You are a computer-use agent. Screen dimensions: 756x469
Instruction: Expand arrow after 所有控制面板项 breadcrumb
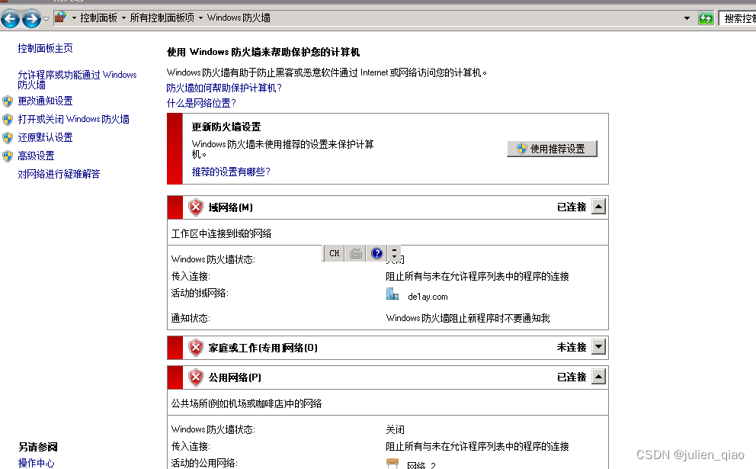pos(200,18)
